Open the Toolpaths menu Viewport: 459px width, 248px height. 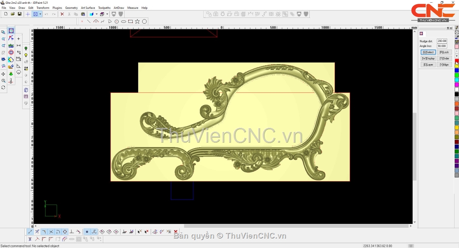[x=104, y=8]
